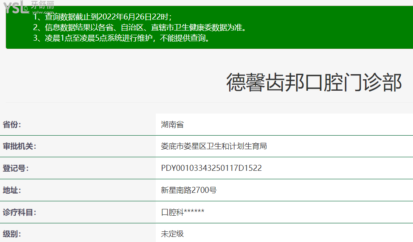Screen dimensions: 413x242
Task: Click the 级别 row label
Action: click(x=12, y=234)
